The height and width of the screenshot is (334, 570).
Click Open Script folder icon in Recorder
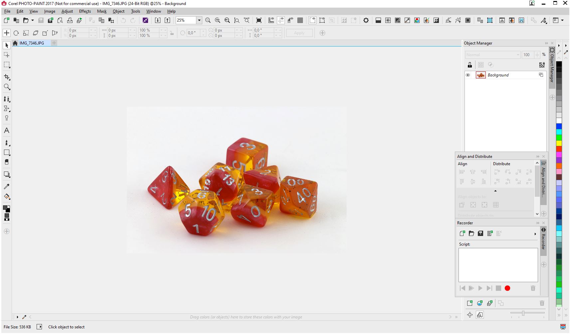click(x=472, y=233)
